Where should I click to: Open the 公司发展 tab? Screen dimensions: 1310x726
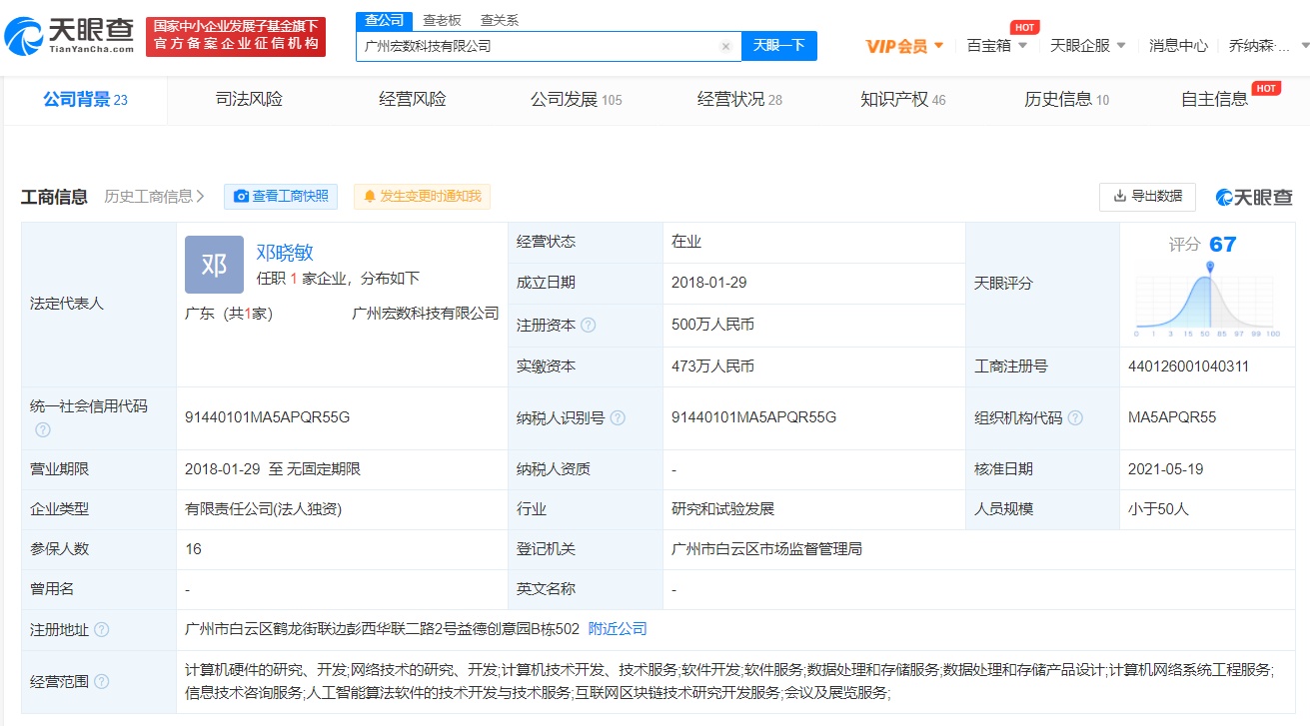(x=576, y=99)
